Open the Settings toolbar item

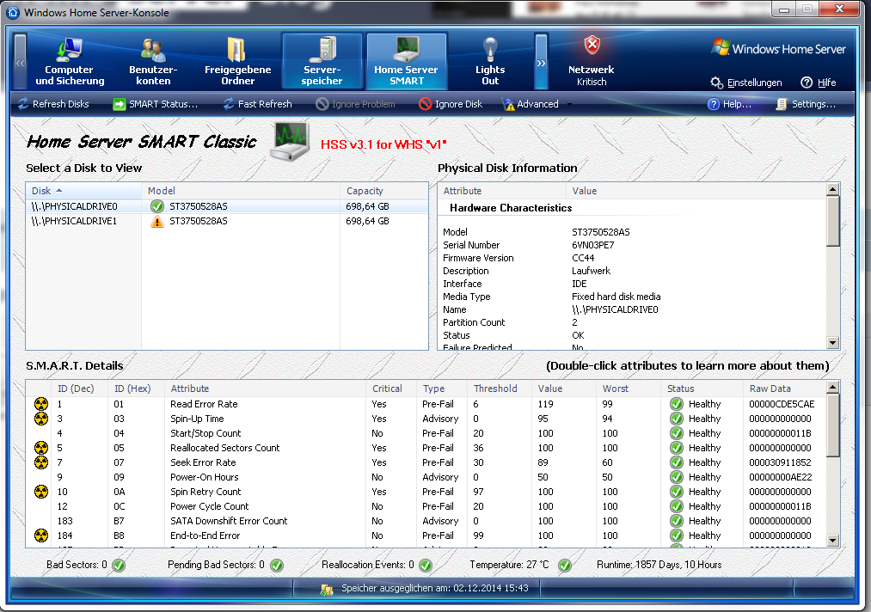(806, 104)
